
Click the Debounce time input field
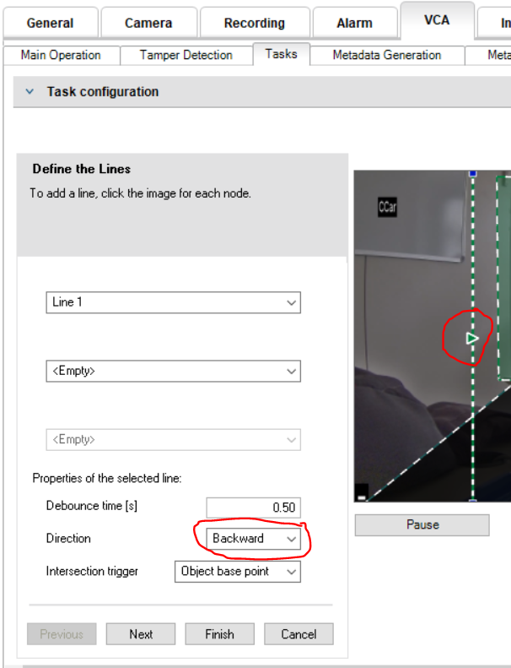click(x=253, y=508)
